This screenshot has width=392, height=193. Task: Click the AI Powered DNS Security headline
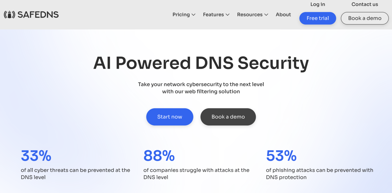pyautogui.click(x=201, y=63)
